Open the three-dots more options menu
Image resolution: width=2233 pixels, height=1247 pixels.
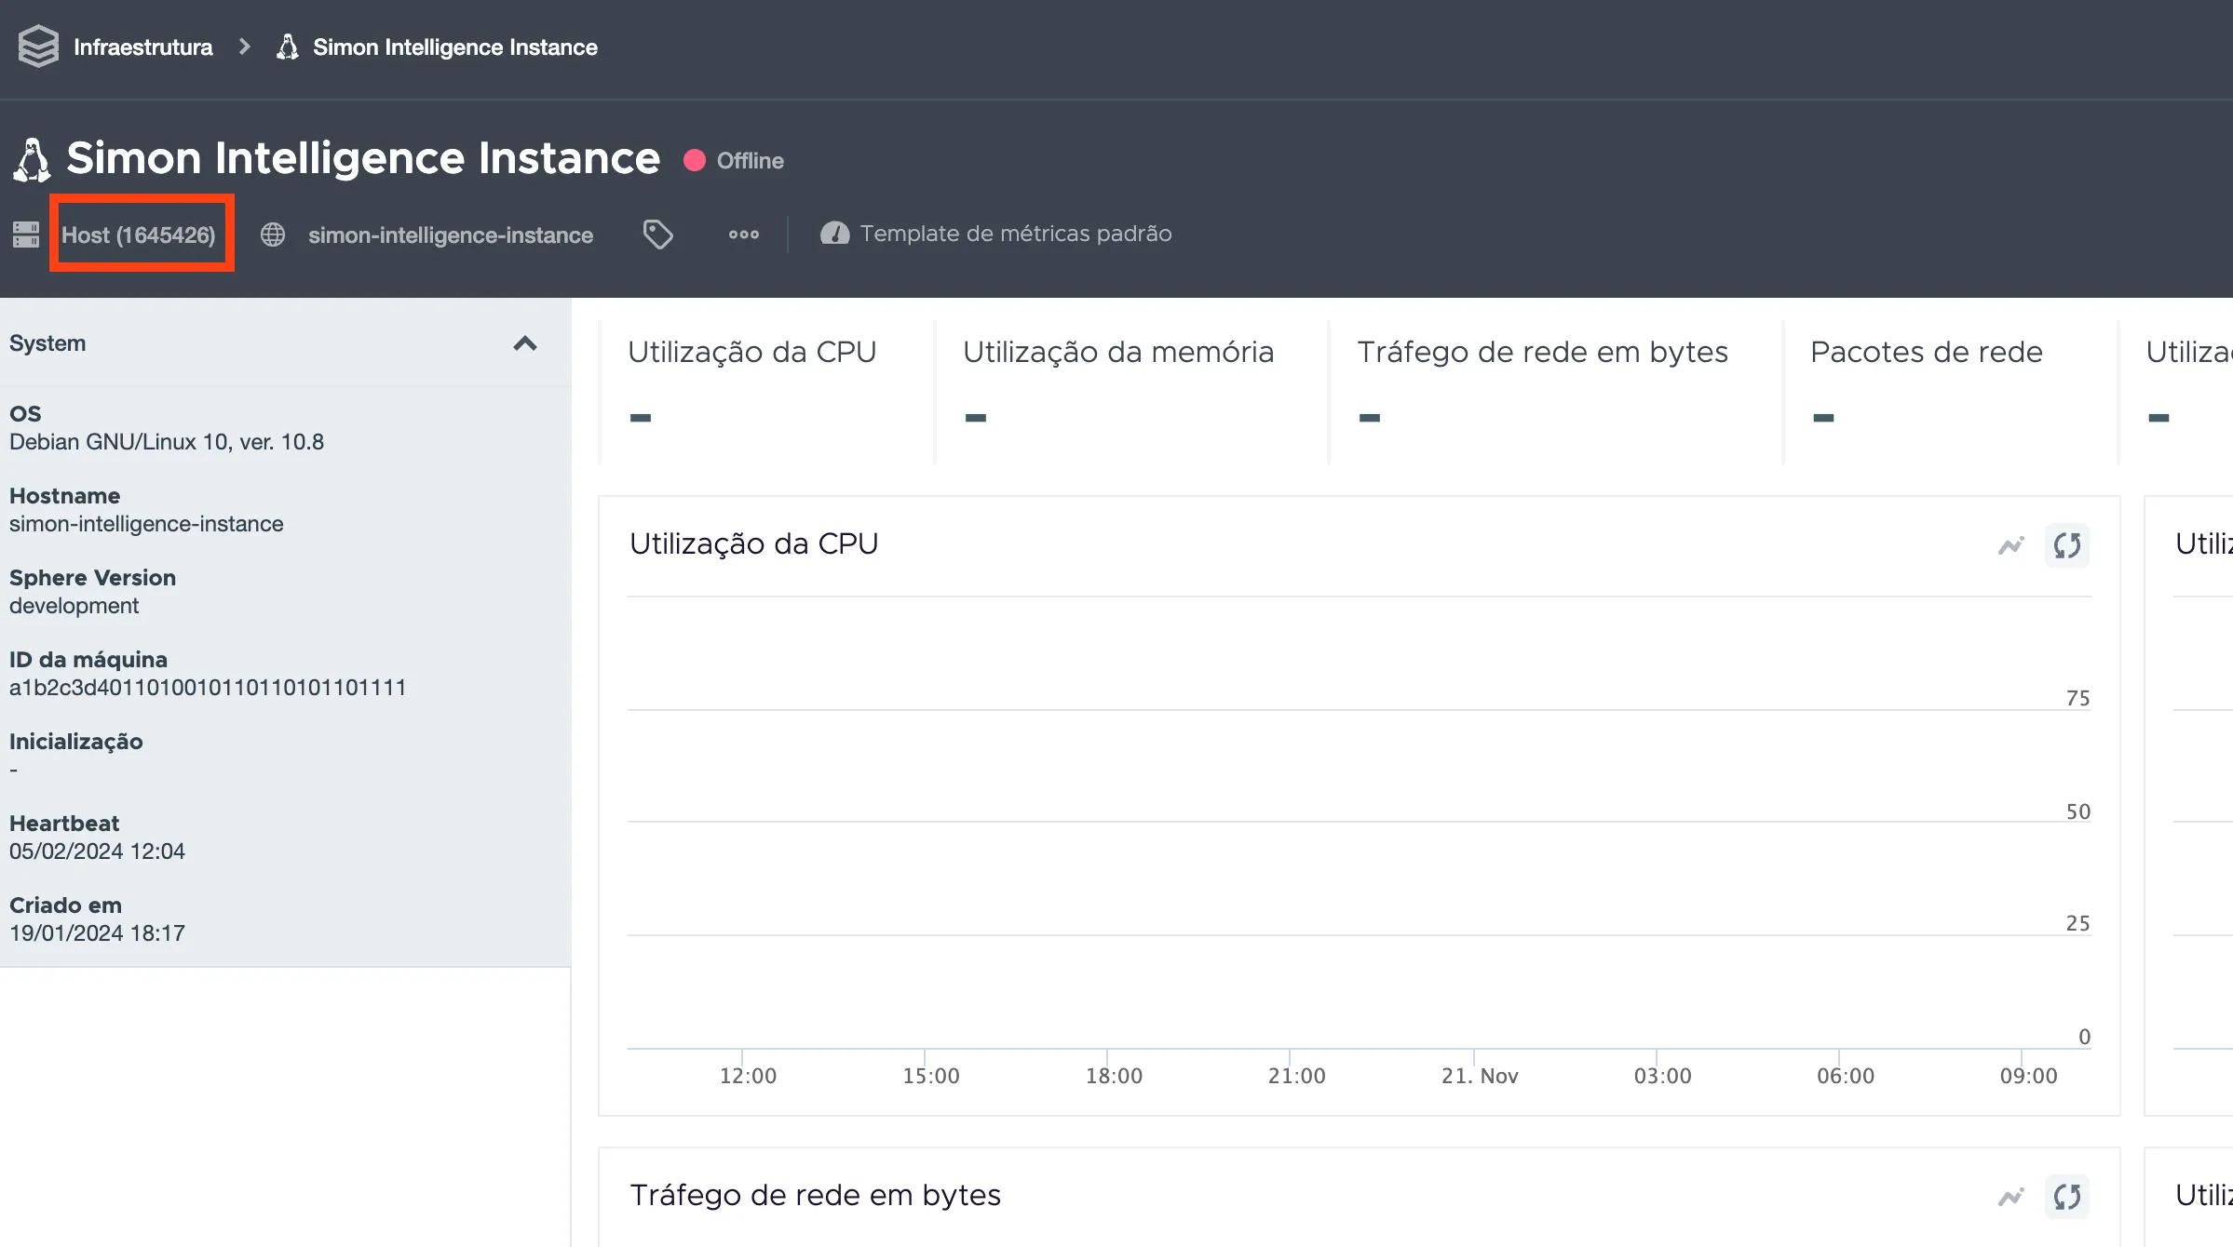pos(744,235)
